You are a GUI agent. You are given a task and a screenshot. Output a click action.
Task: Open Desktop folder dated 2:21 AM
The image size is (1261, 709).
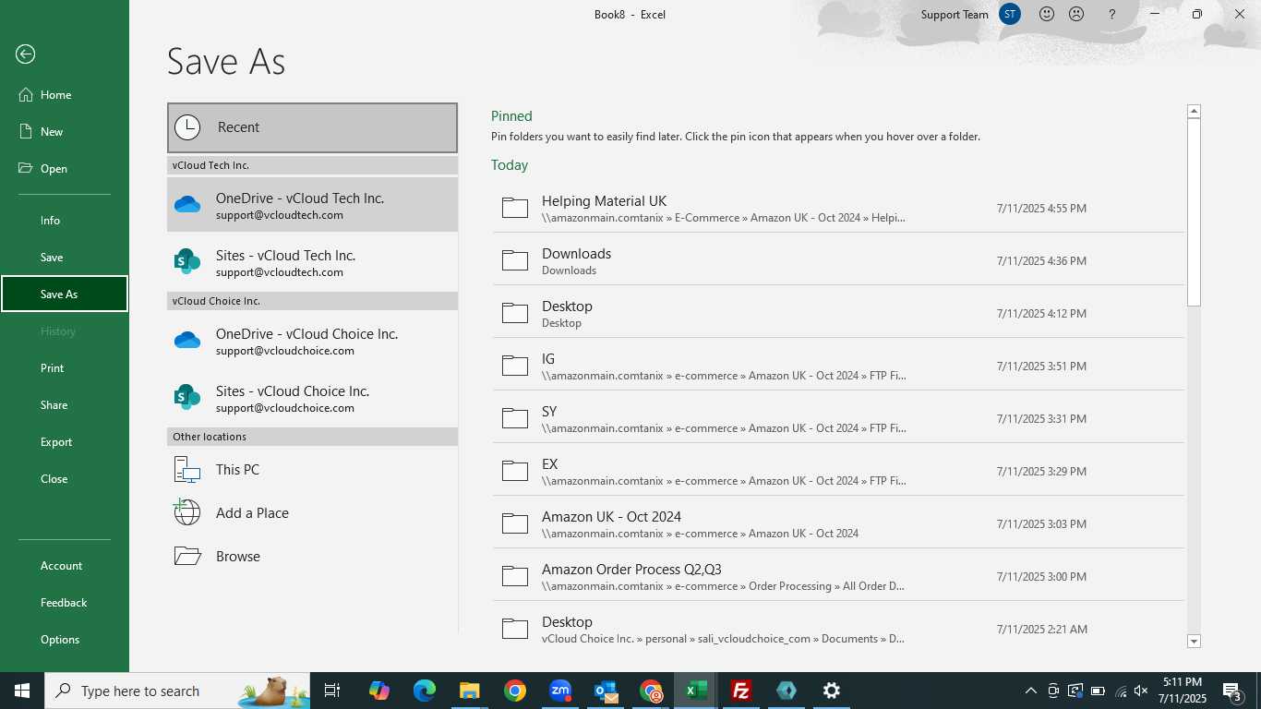click(838, 628)
